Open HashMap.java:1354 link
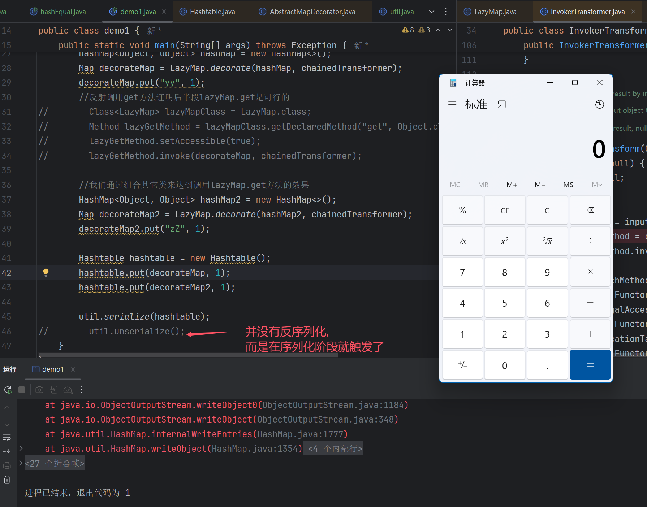 point(254,448)
